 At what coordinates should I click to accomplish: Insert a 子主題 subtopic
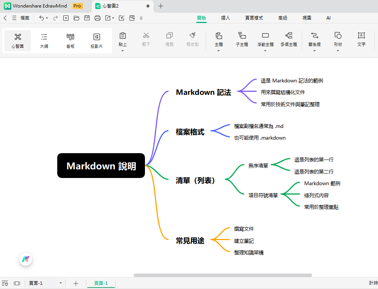pyautogui.click(x=241, y=41)
